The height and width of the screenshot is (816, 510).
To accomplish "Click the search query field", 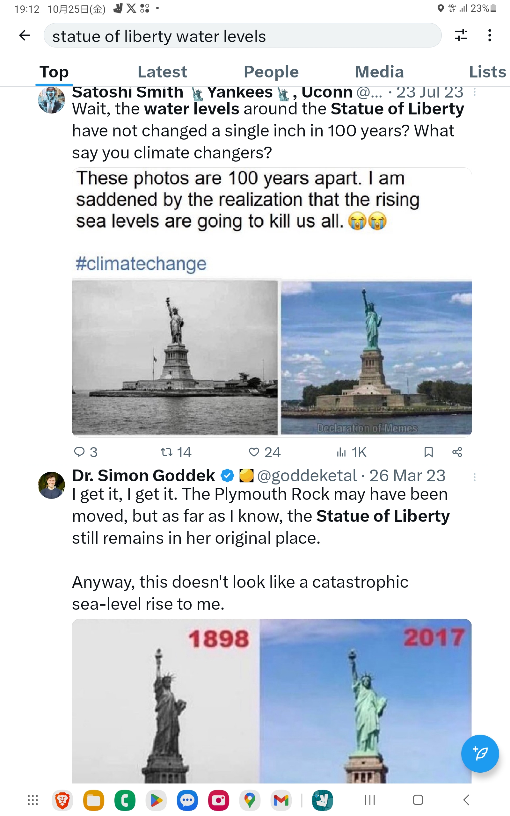I will (x=242, y=36).
